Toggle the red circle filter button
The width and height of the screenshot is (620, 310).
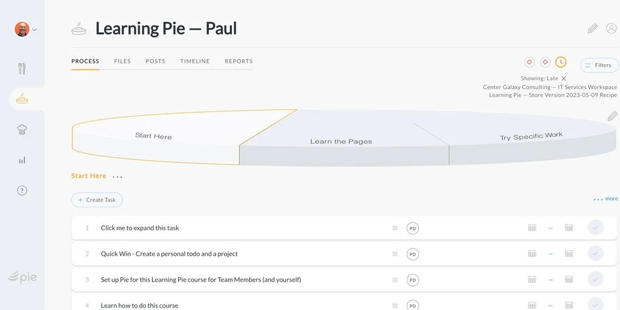click(529, 62)
